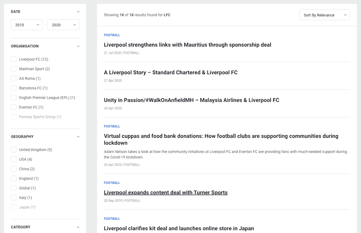The height and width of the screenshot is (233, 361).
Task: Collapse the Organisation filter section
Action: click(x=78, y=46)
